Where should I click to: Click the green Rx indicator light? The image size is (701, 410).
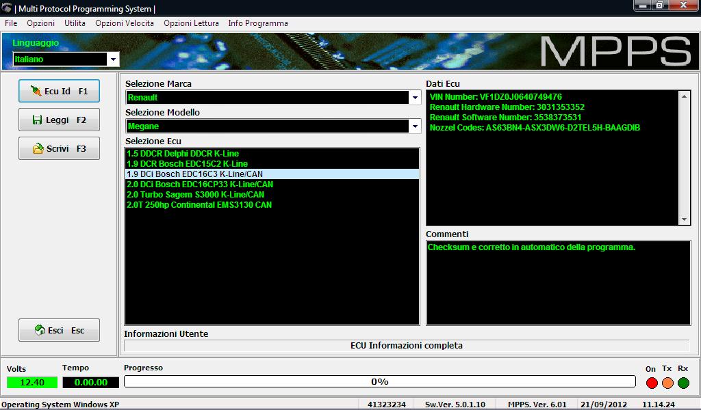[683, 383]
